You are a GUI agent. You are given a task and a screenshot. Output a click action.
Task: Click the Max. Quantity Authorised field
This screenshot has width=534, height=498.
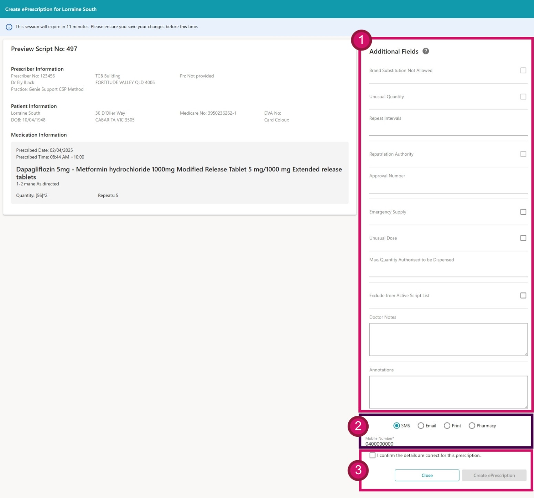pyautogui.click(x=448, y=272)
